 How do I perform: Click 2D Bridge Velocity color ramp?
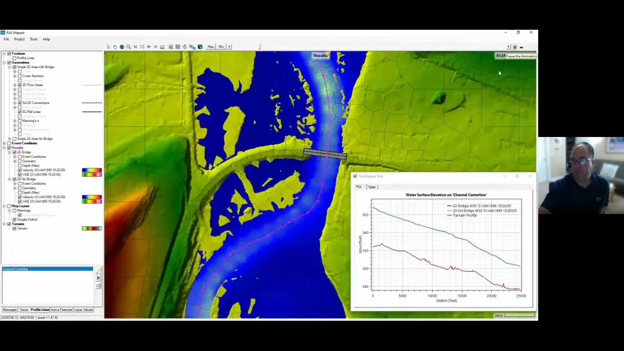(92, 170)
